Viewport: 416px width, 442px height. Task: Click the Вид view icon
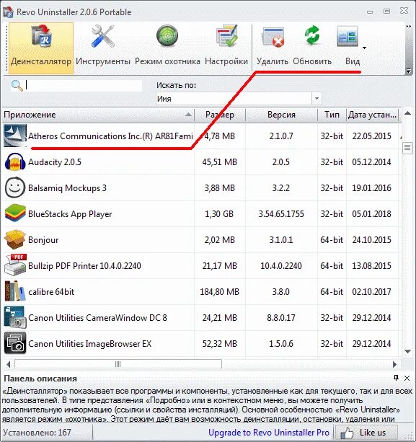coord(348,37)
